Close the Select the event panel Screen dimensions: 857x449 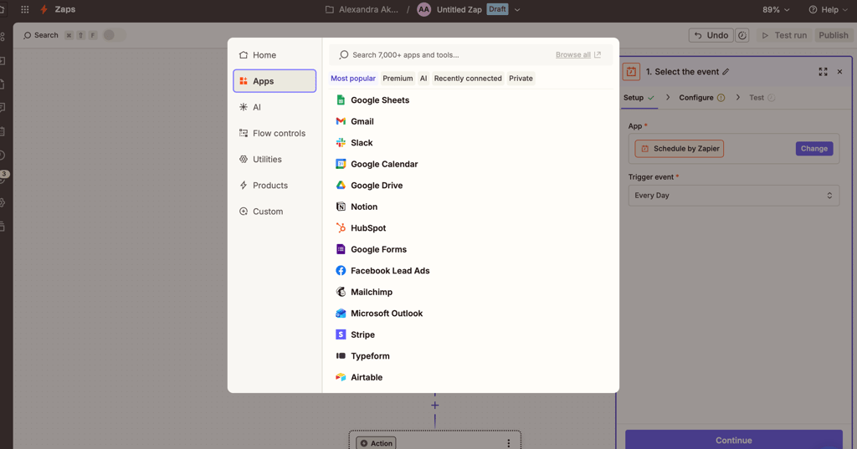pos(839,72)
